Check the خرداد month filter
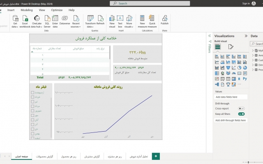 pos(32,97)
